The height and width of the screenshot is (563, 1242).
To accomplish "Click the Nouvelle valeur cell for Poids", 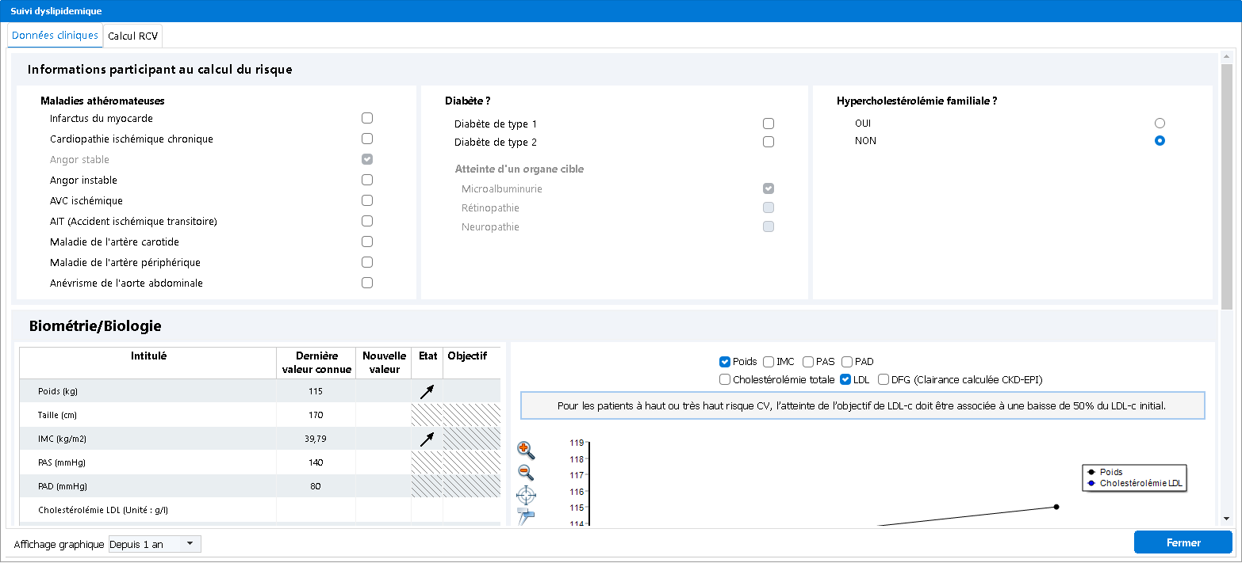I will click(383, 391).
